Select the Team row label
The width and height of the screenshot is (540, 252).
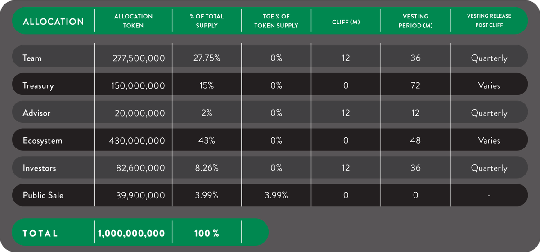coord(32,58)
